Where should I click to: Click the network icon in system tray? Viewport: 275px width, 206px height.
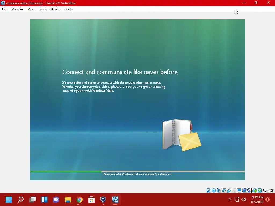237,200
